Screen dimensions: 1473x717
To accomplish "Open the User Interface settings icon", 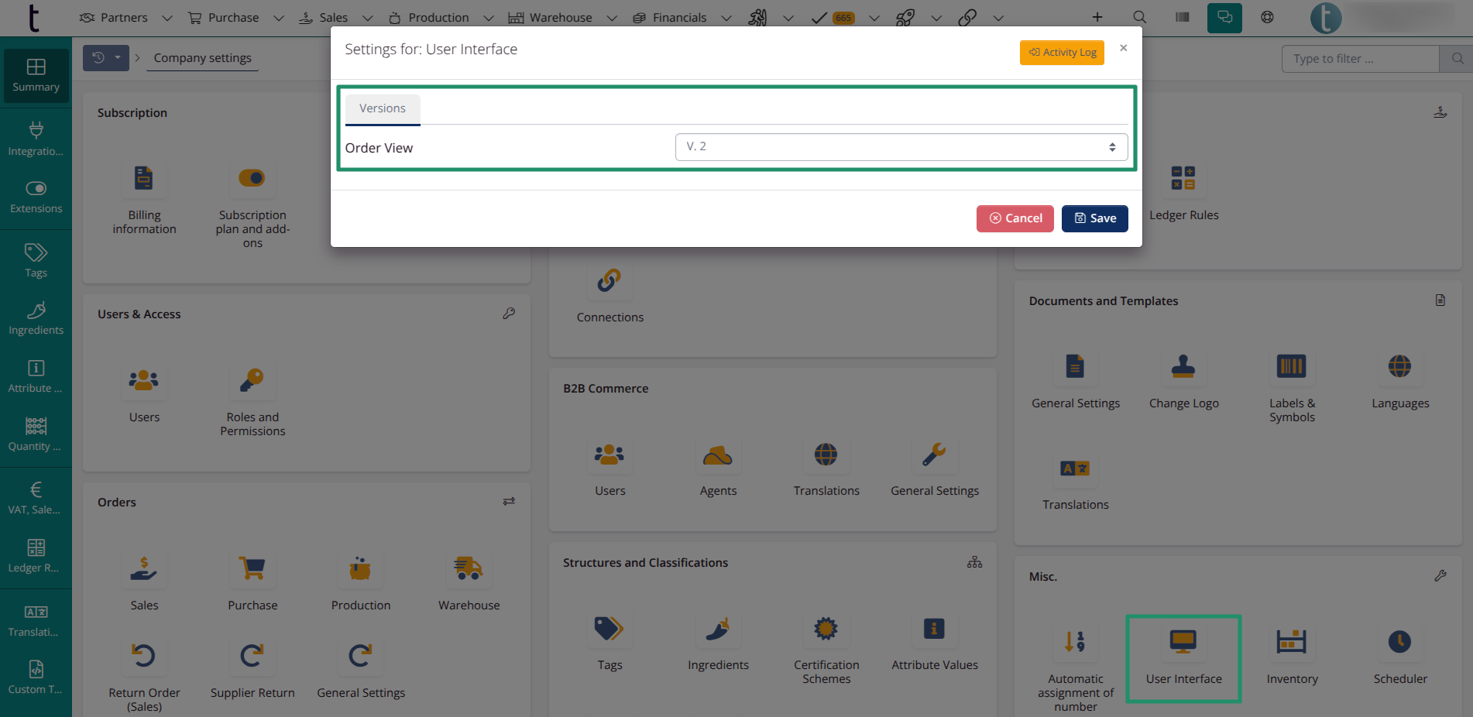I will [1183, 643].
